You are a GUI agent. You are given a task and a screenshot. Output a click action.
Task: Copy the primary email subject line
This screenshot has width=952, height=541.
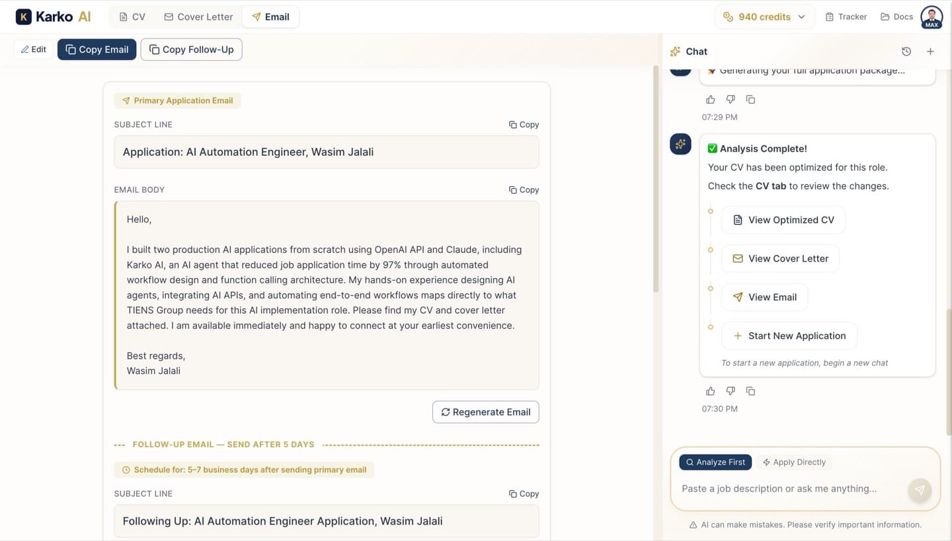523,124
